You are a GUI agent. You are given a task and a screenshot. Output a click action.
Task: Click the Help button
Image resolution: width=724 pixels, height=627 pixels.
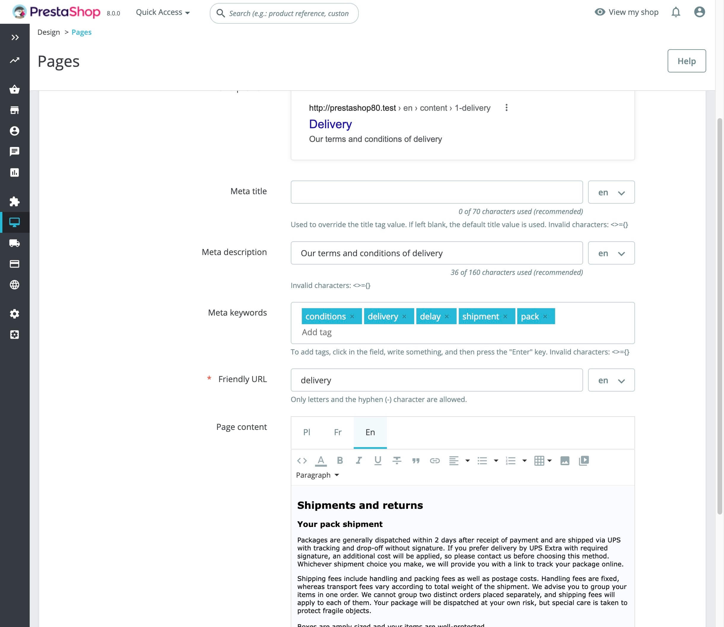686,61
